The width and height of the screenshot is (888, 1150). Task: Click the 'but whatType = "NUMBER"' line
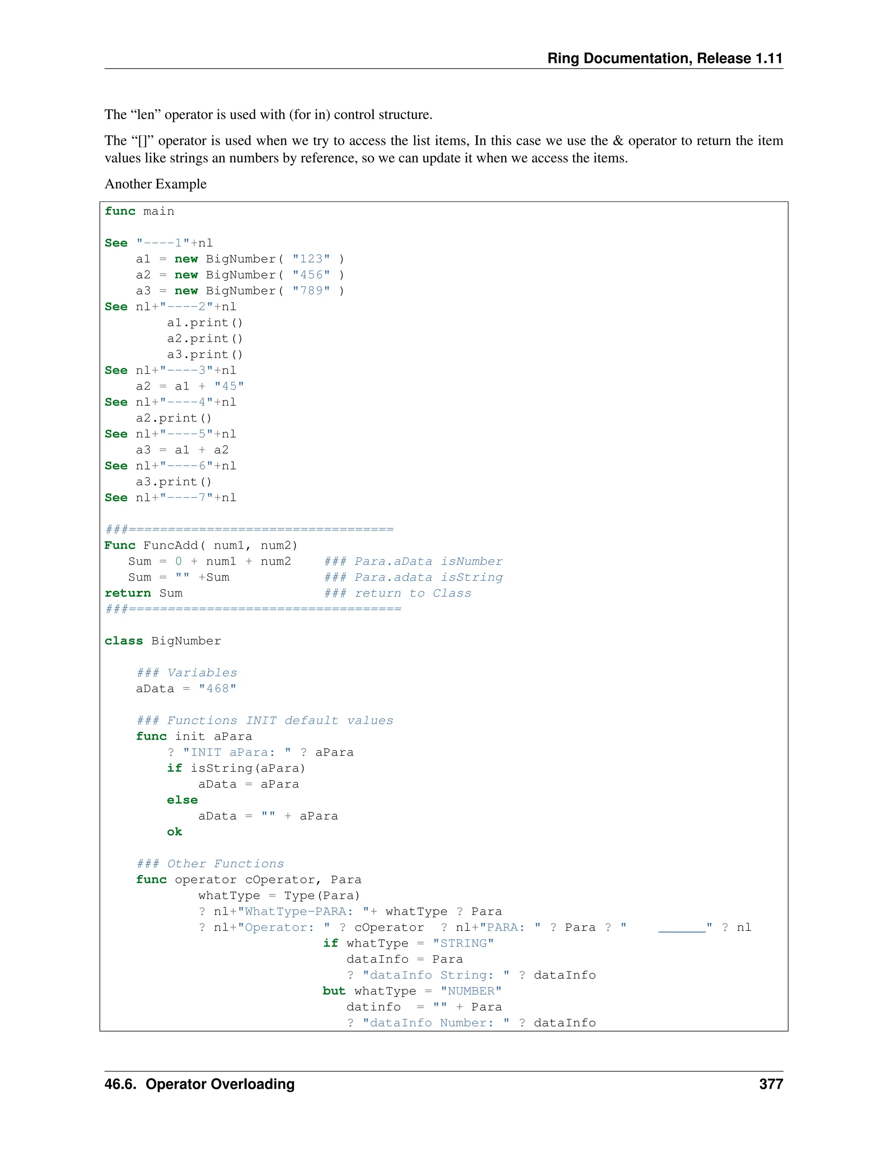tap(412, 990)
